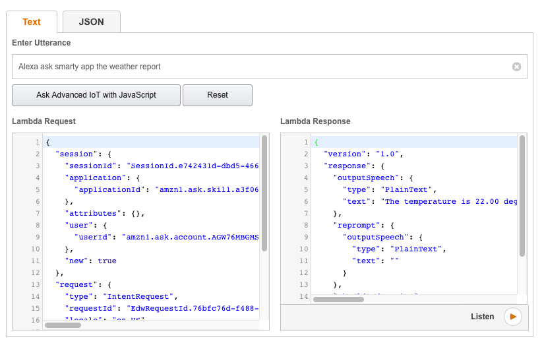The width and height of the screenshot is (542, 347).
Task: Click the Reset button
Action: pos(217,95)
